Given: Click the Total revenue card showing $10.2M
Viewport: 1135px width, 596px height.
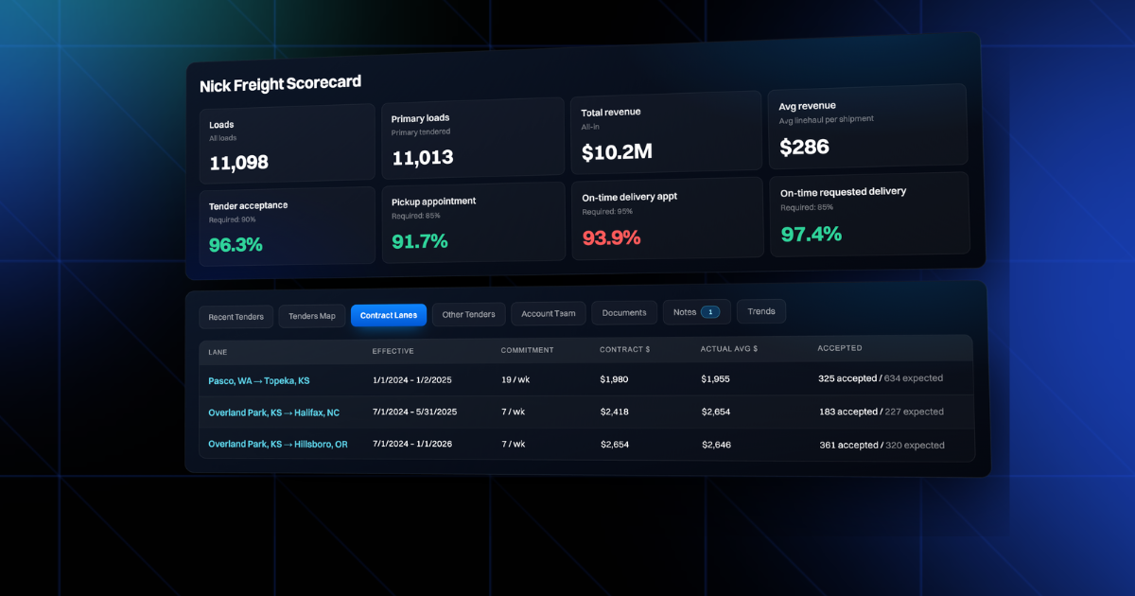Looking at the screenshot, I should (x=666, y=132).
